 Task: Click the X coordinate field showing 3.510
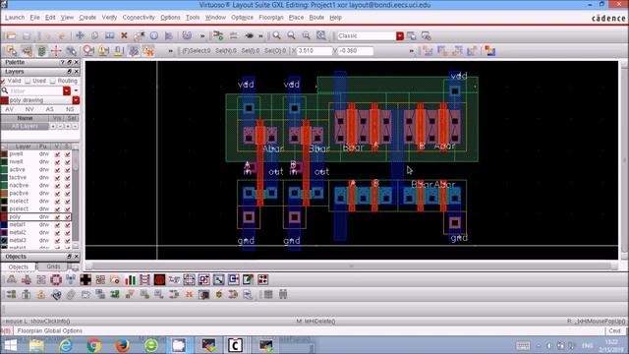(314, 51)
